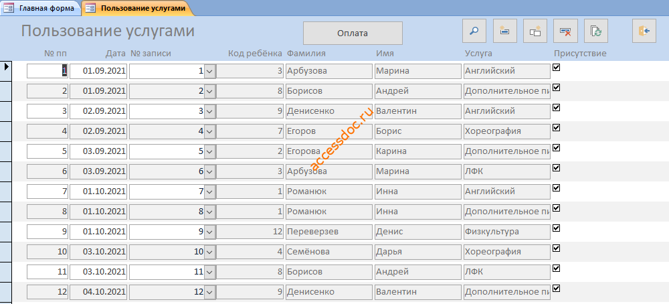Click Код ребёнка field with value 4
669x304 pixels.
tap(250, 252)
